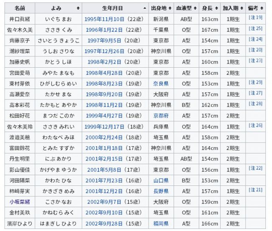This screenshot has height=231, width=272.
Task: Follow the 京都府 prefecture link
Action: 161,116
